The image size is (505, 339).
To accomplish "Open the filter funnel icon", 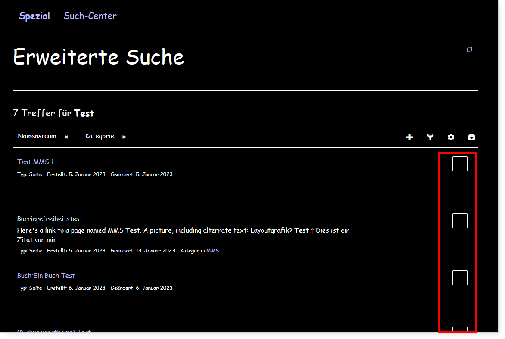I will pos(430,137).
